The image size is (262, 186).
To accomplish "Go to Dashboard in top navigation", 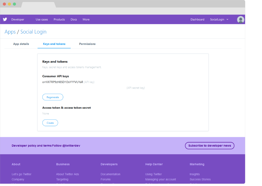I will [x=197, y=19].
